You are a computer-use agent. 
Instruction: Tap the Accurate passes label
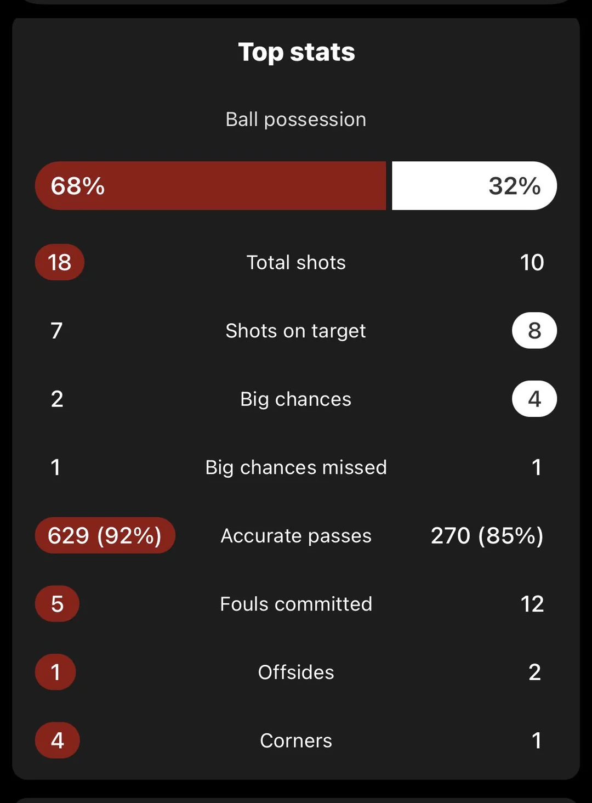coord(296,536)
